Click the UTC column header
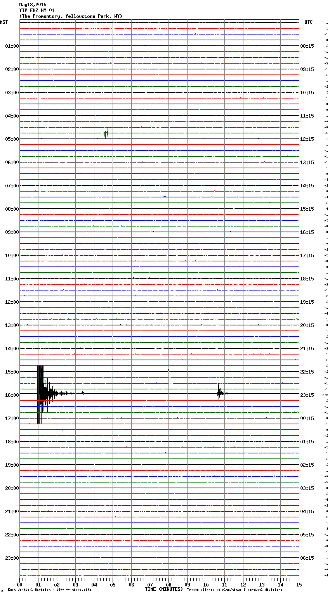330x595 pixels. coord(308,22)
